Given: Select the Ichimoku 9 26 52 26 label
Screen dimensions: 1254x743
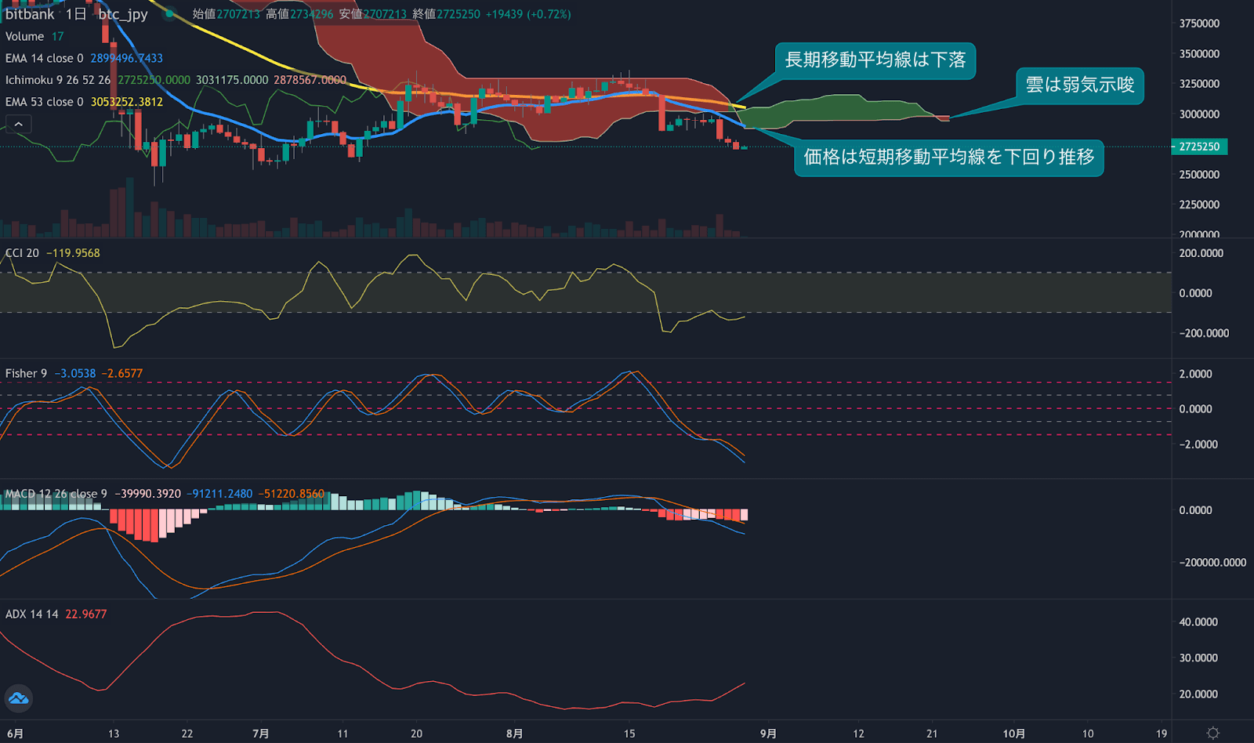Looking at the screenshot, I should pyautogui.click(x=58, y=80).
